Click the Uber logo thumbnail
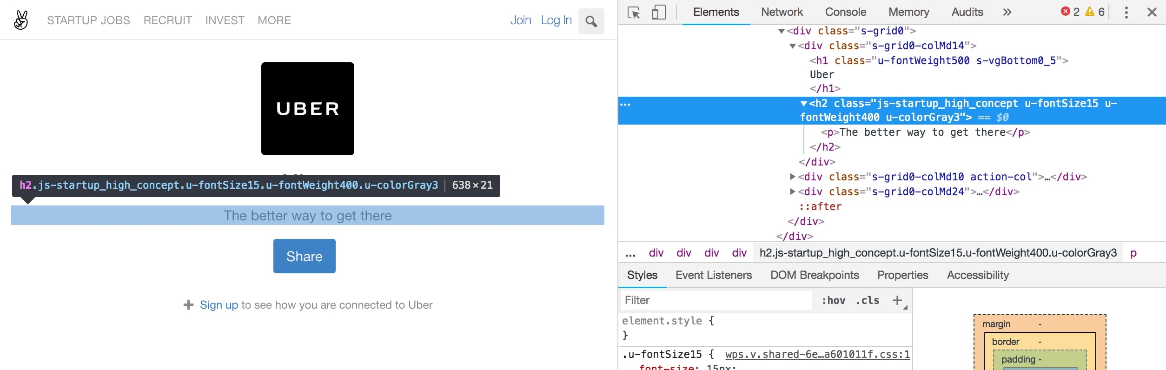The height and width of the screenshot is (370, 1166). 308,109
